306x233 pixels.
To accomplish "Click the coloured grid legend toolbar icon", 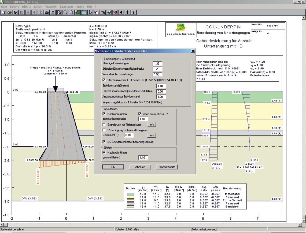I will [x=115, y=13].
